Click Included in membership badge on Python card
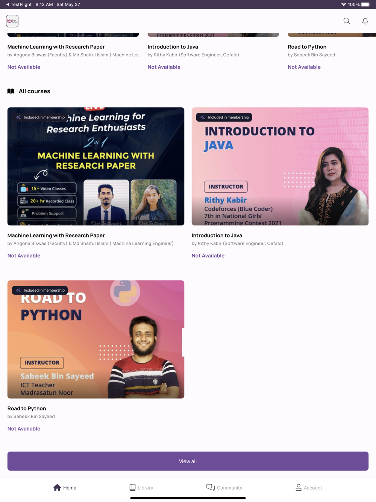This screenshot has width=376, height=502. point(40,290)
